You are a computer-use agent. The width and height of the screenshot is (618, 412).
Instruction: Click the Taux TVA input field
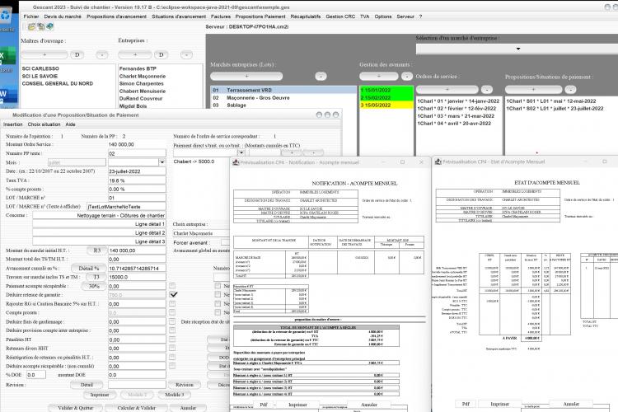137,180
